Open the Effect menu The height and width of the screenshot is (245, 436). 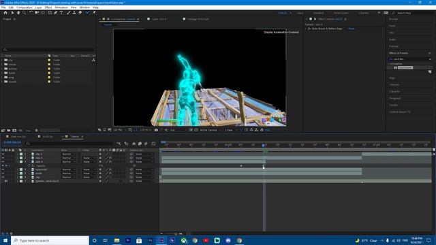(x=48, y=7)
